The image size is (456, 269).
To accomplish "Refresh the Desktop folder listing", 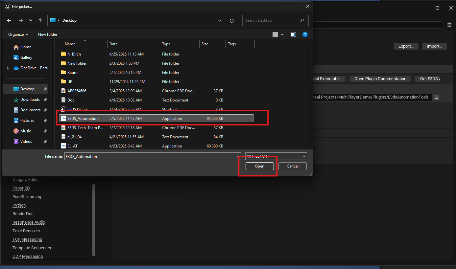I will point(231,20).
